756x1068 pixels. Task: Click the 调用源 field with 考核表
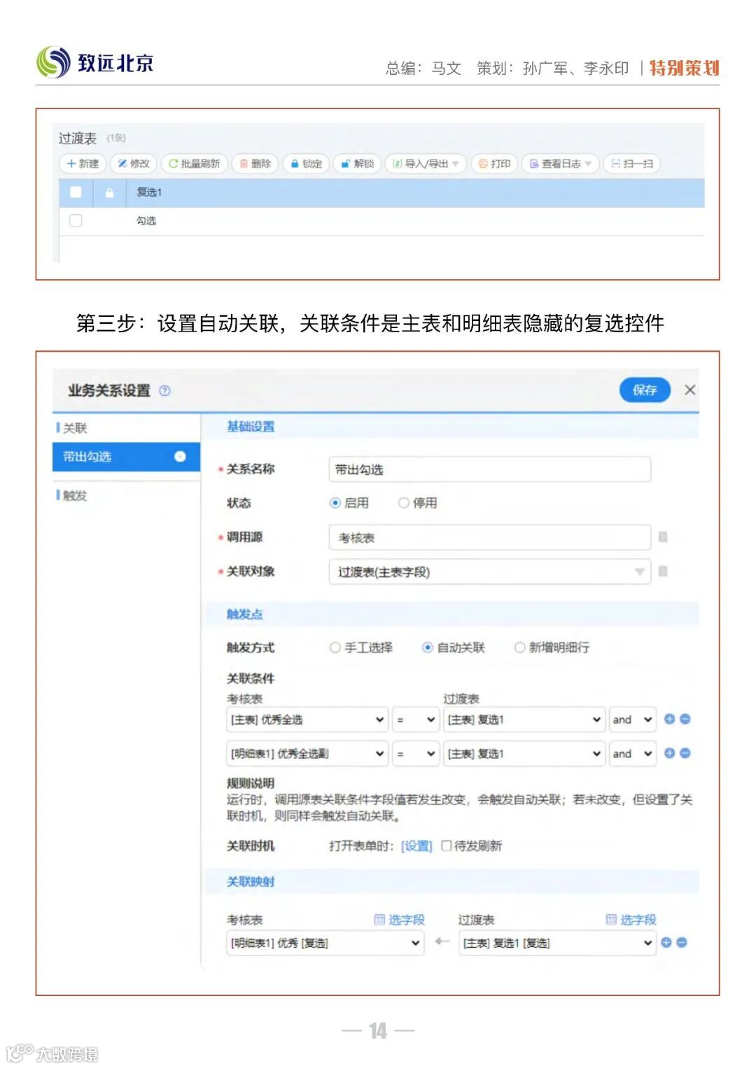point(490,537)
